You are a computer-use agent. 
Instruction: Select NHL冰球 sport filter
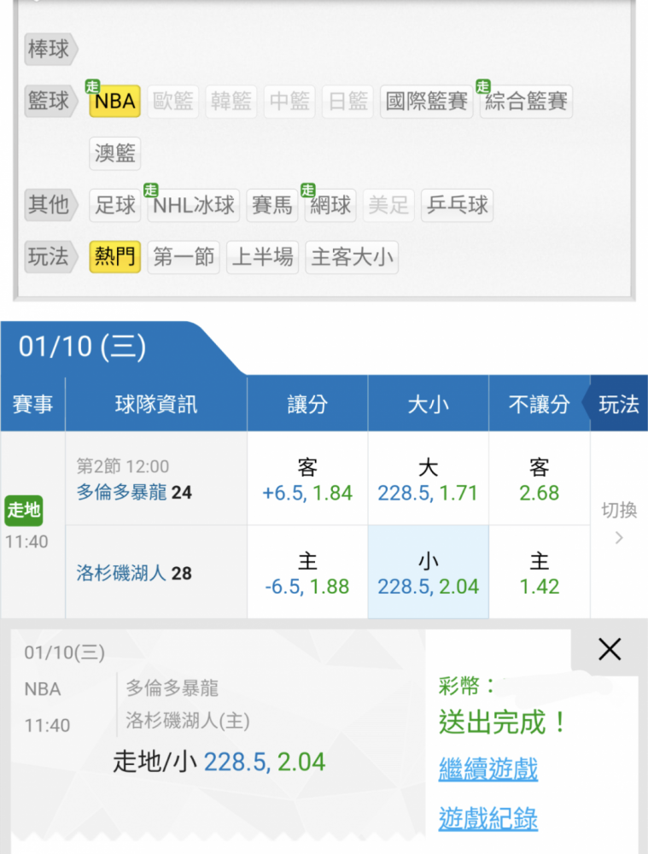pos(193,205)
